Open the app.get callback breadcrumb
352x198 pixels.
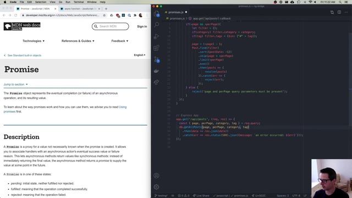coord(210,18)
